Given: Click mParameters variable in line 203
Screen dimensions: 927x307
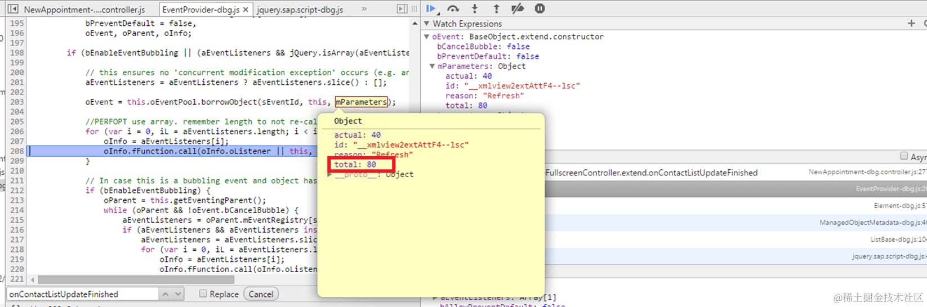Looking at the screenshot, I should click(x=361, y=102).
